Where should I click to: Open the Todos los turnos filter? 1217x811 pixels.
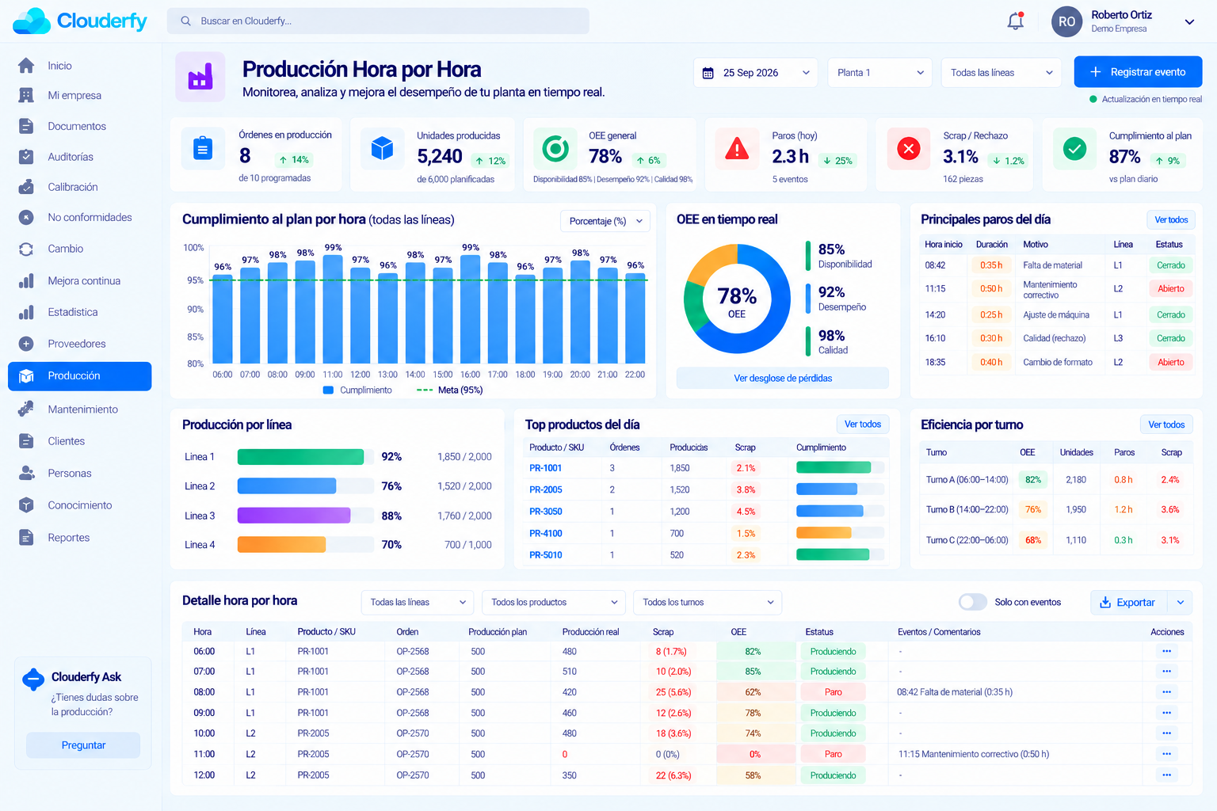click(x=708, y=603)
